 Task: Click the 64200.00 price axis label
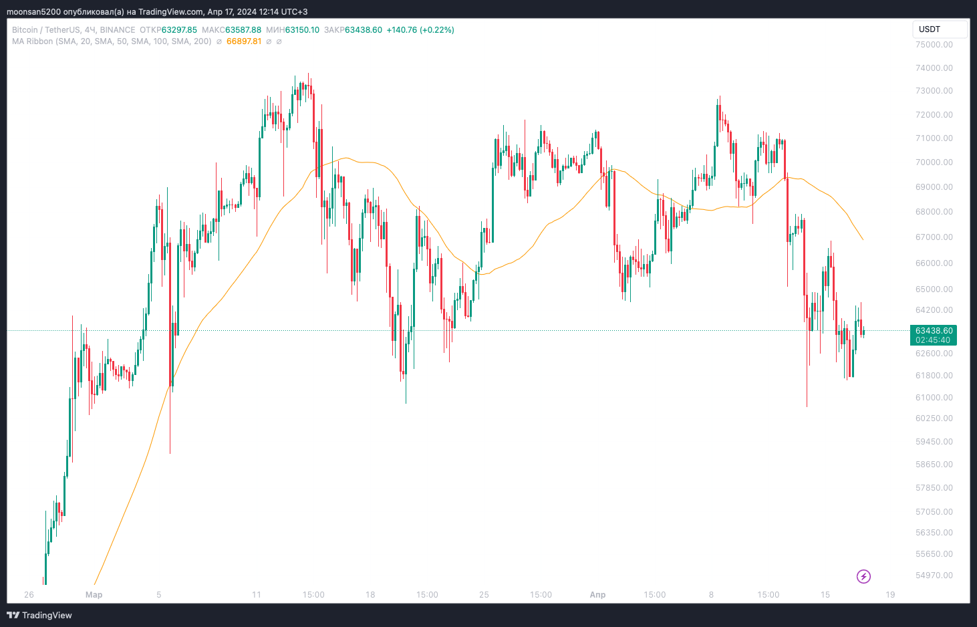coord(934,310)
